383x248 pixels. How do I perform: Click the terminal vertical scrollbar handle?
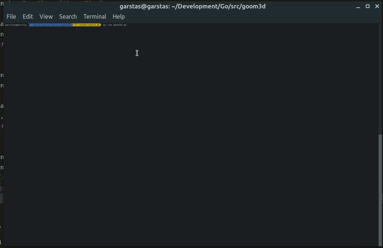[x=380, y=190]
